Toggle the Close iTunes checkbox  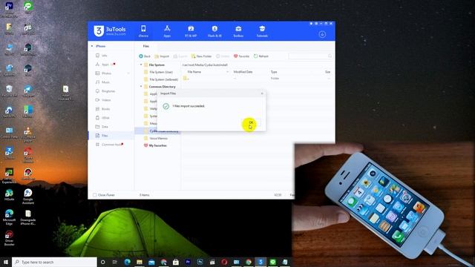(x=94, y=195)
